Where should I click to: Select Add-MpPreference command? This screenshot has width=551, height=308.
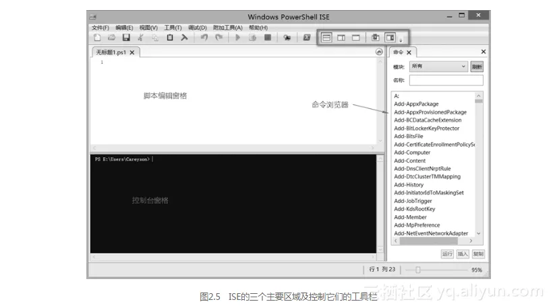417,225
